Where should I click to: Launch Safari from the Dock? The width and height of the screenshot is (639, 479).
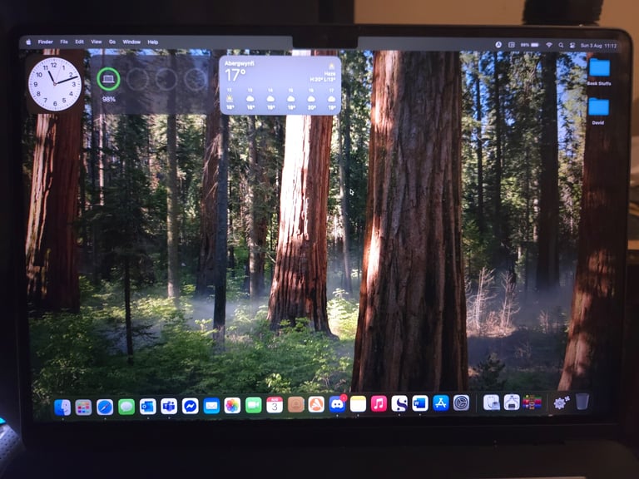pyautogui.click(x=105, y=407)
